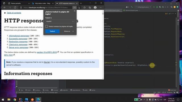Open the 'Client error responses' link
182x102 pixels.
(18, 44)
